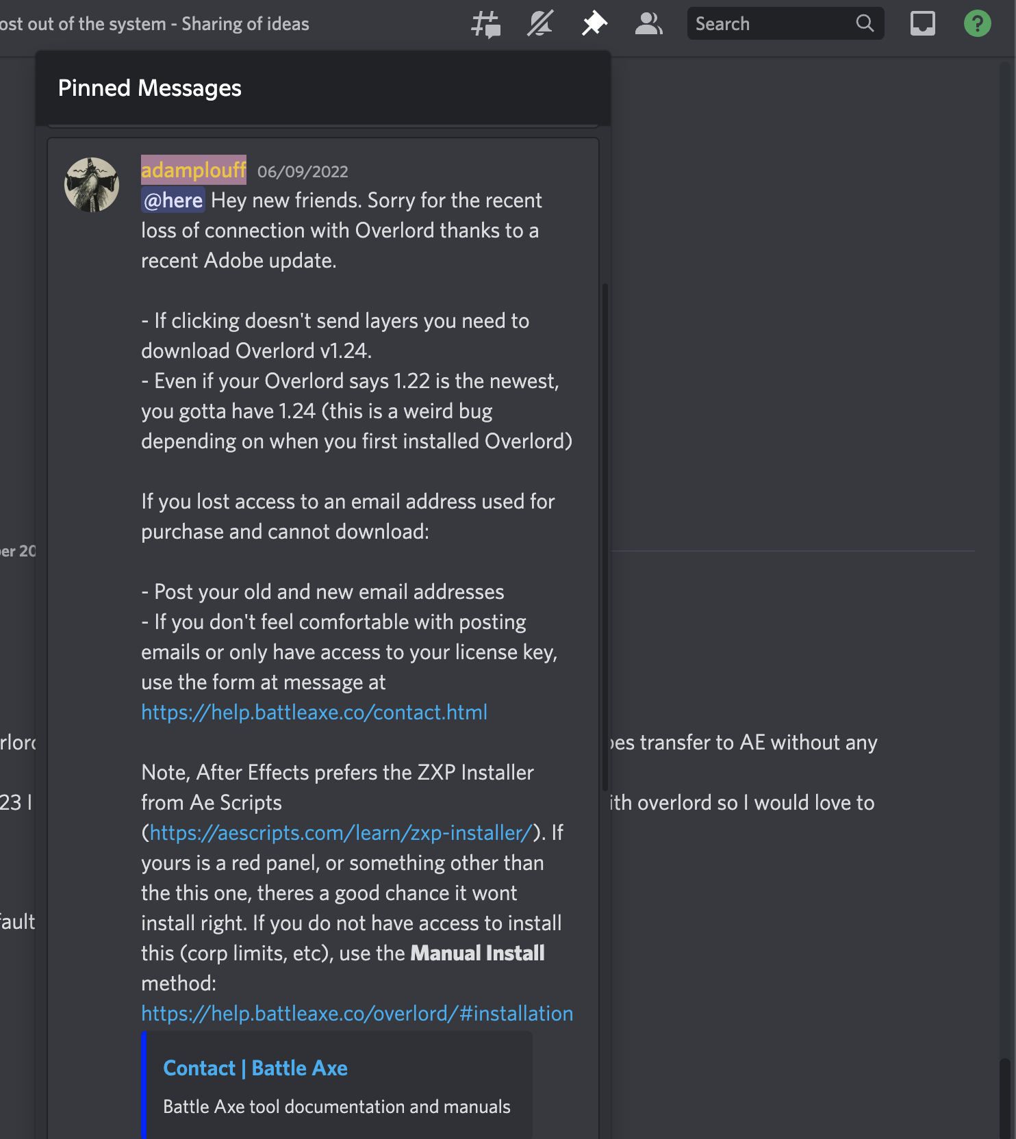Open the Overlord installation guide link
This screenshot has height=1139, width=1016.
(357, 1013)
